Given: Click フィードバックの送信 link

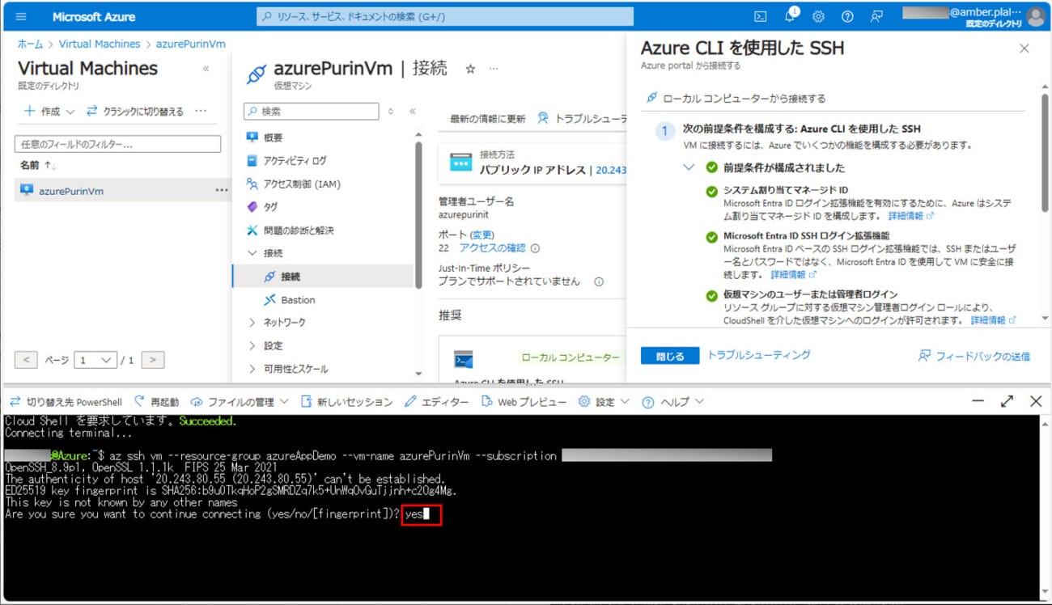Looking at the screenshot, I should pos(974,356).
